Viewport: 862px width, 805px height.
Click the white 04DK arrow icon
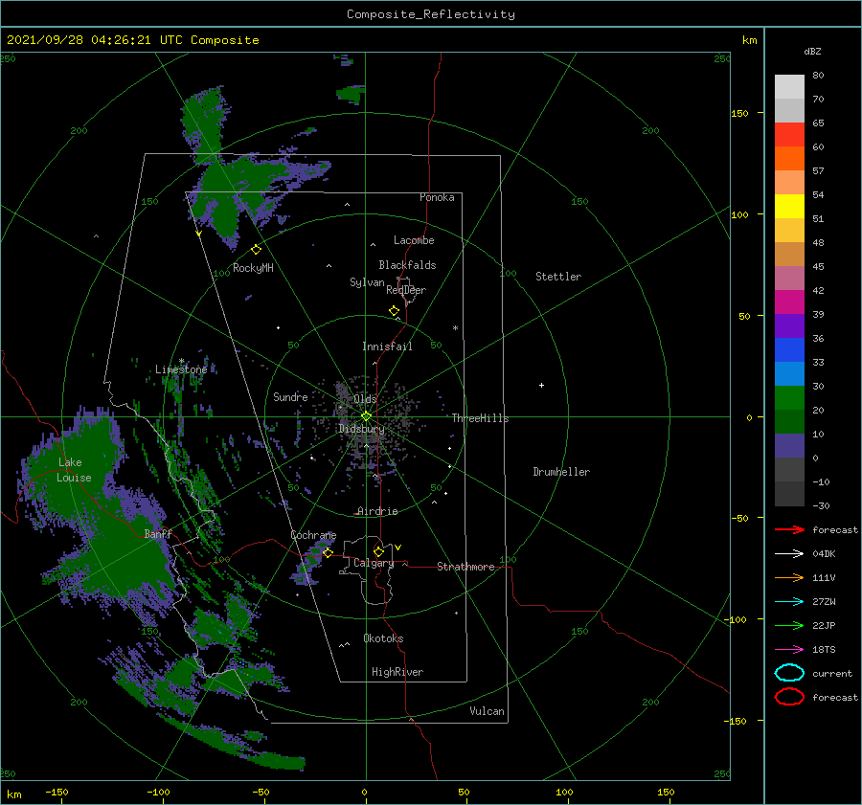(x=789, y=554)
